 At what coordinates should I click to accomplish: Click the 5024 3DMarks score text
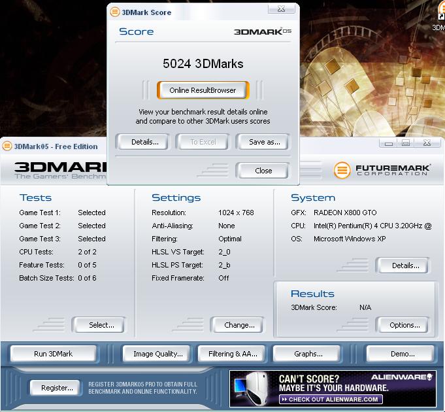[203, 63]
